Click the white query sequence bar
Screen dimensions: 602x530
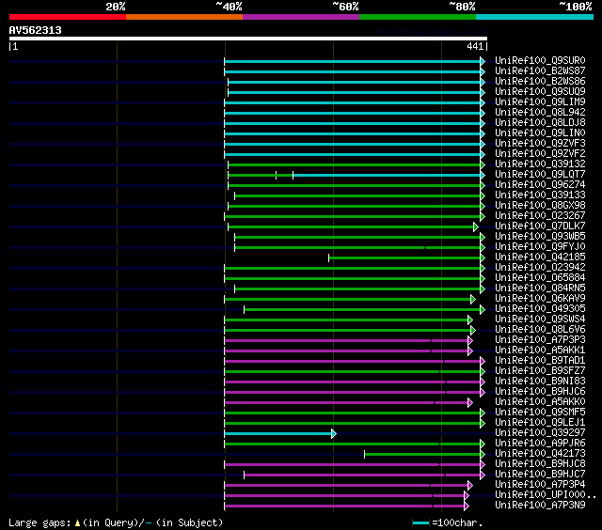click(248, 39)
